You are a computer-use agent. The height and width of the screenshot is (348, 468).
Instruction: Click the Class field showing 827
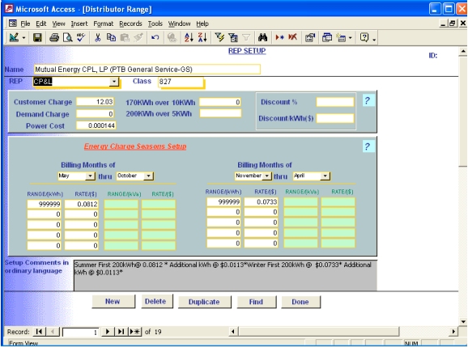click(x=181, y=82)
